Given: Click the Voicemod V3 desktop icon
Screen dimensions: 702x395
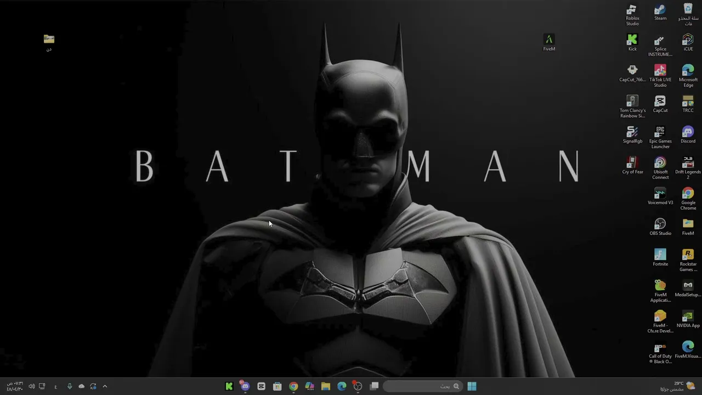Looking at the screenshot, I should pos(660,196).
